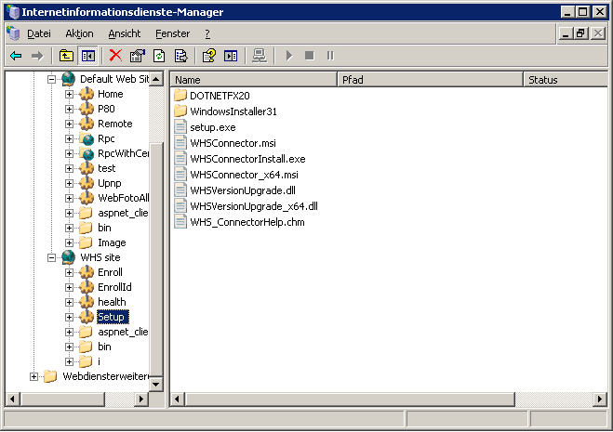Click the Pause toolbar button
This screenshot has height=432, width=613.
(x=330, y=56)
